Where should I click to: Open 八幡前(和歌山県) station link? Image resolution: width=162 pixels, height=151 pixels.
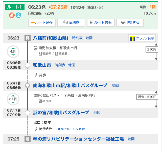click(51, 38)
